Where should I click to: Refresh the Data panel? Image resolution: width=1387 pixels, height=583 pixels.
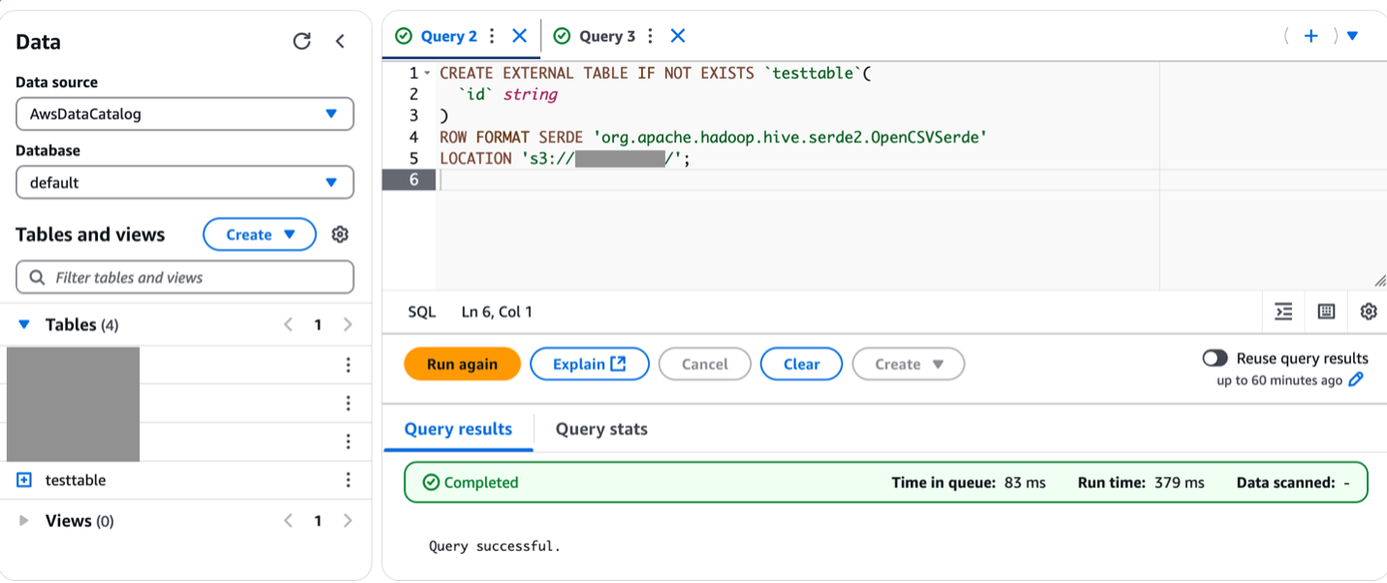(302, 41)
